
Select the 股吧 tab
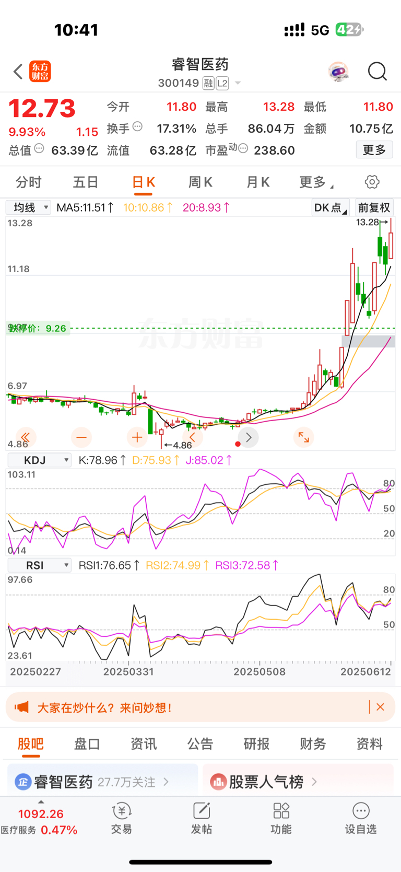click(x=30, y=744)
